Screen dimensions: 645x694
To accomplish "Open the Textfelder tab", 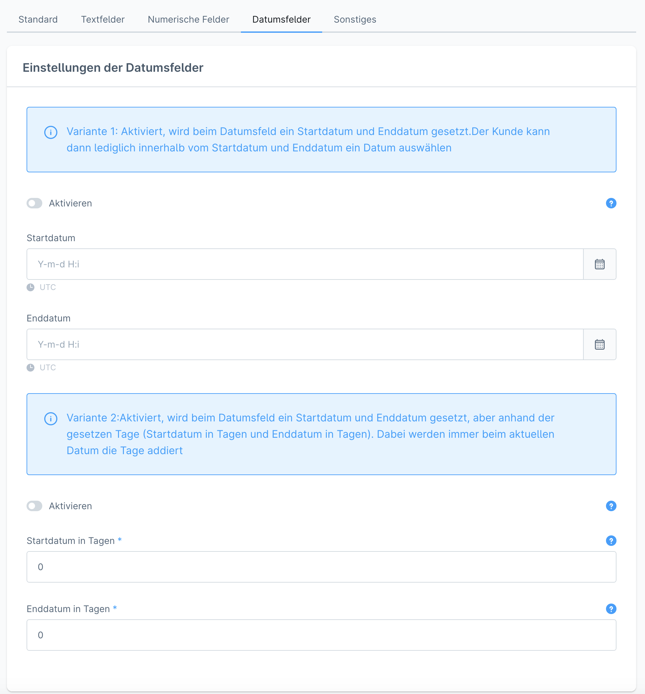I will pyautogui.click(x=103, y=20).
